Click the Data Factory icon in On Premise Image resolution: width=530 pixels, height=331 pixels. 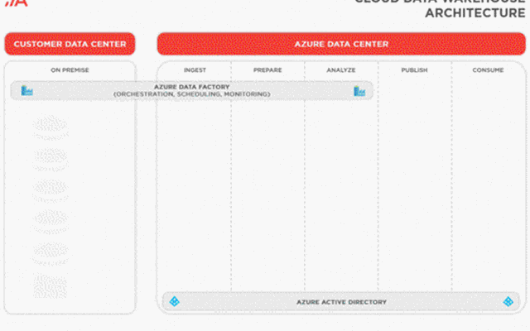[x=26, y=90]
